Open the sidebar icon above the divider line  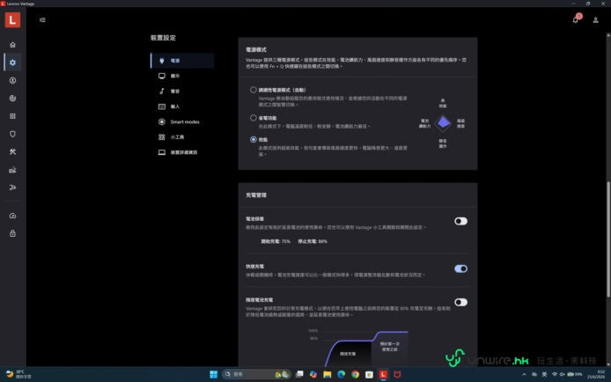pos(12,187)
